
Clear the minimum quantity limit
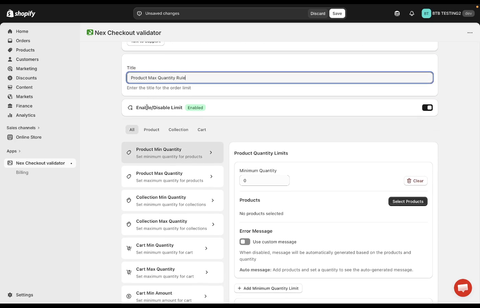tap(416, 181)
